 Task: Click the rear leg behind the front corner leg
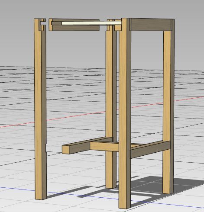click(x=110, y=104)
